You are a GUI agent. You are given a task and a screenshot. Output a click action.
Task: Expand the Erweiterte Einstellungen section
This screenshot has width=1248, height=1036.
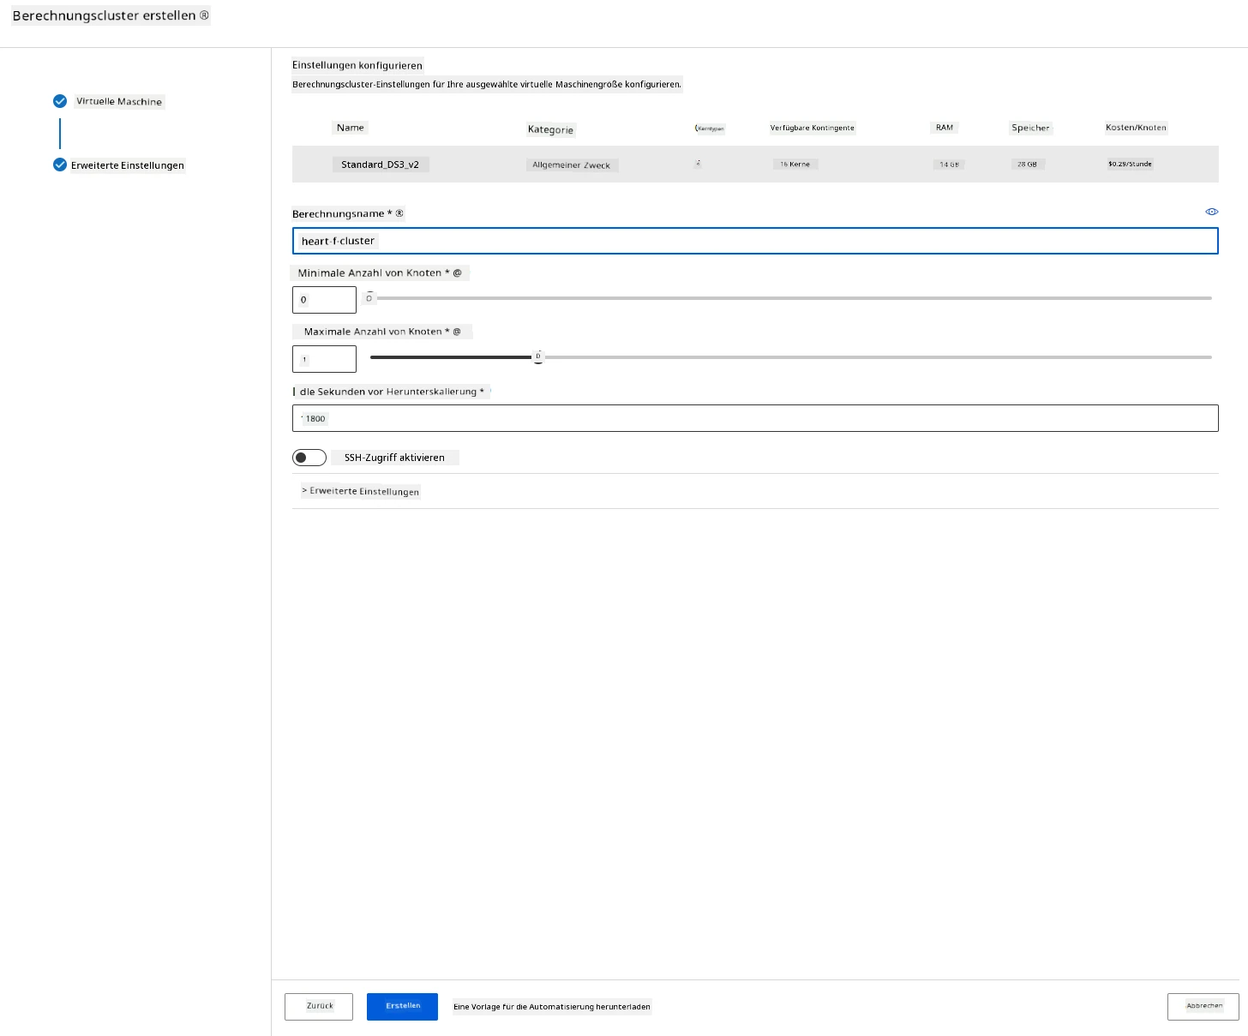click(x=361, y=491)
